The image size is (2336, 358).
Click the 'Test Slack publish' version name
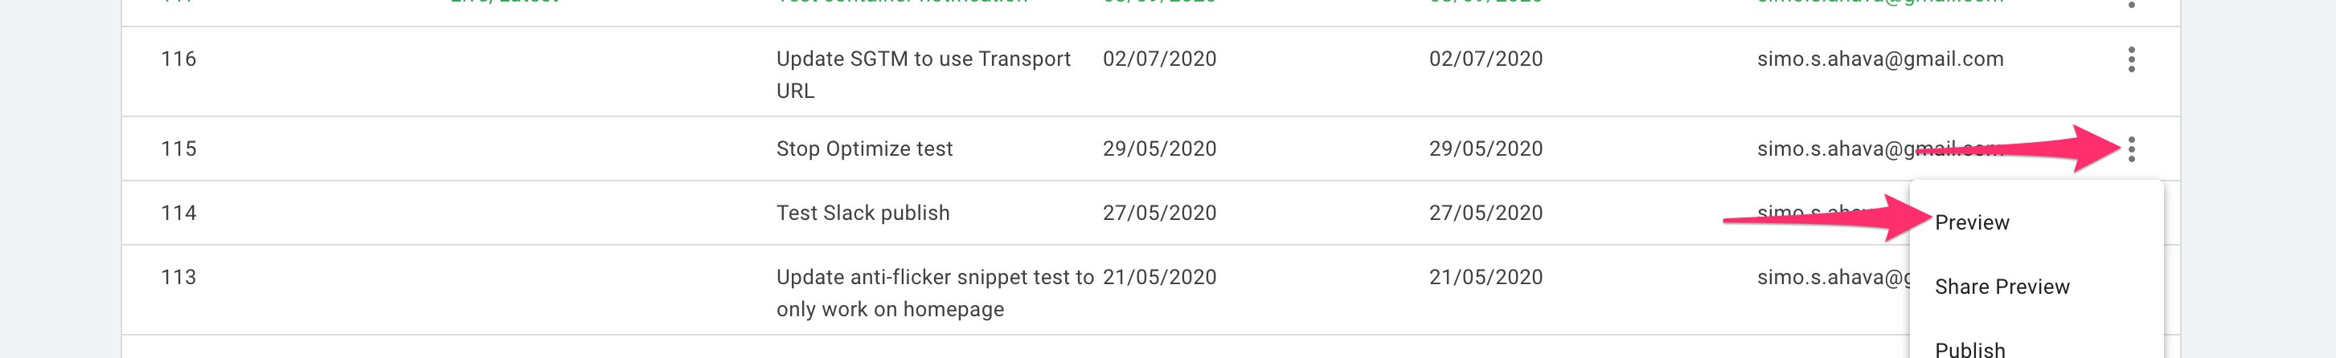click(x=863, y=213)
